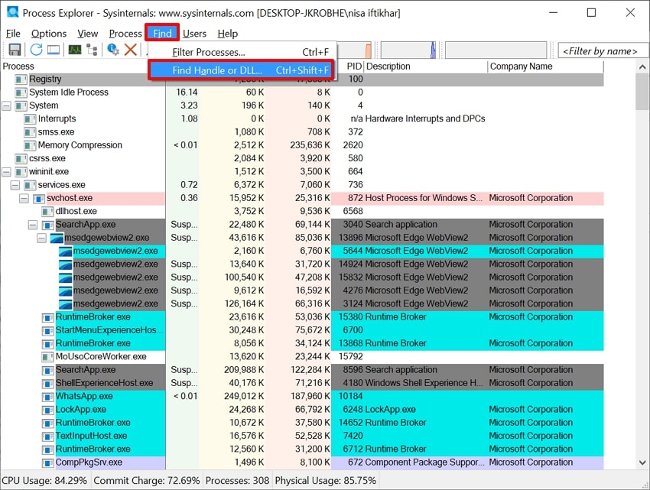The image size is (650, 490).
Task: Expand the services.exe tree node
Action: [15, 184]
